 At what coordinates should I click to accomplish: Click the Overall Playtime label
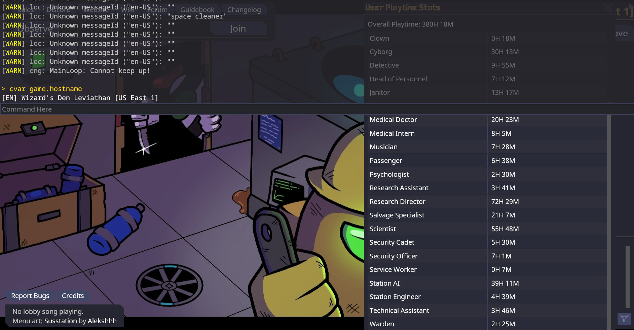(410, 24)
